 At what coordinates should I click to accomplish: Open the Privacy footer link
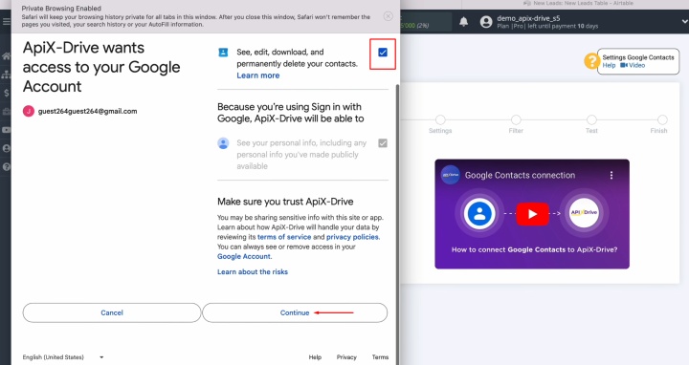[346, 357]
